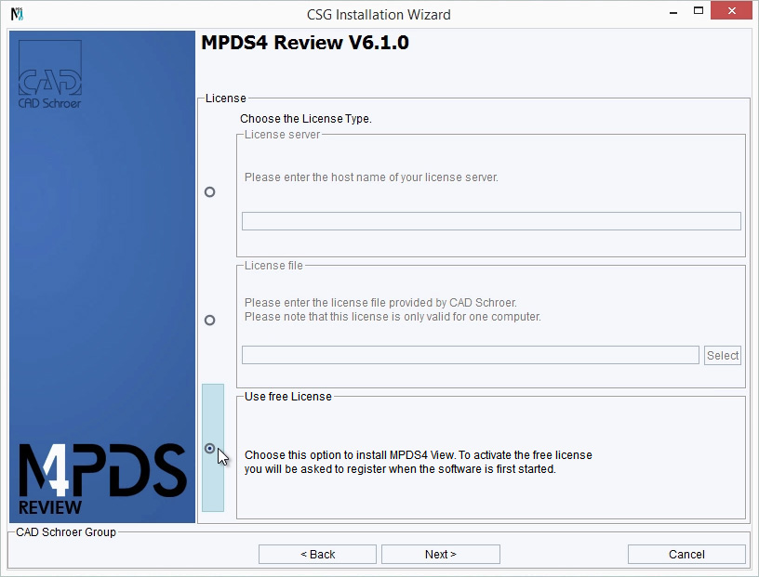
Task: Click the Select button for license file
Action: (722, 356)
